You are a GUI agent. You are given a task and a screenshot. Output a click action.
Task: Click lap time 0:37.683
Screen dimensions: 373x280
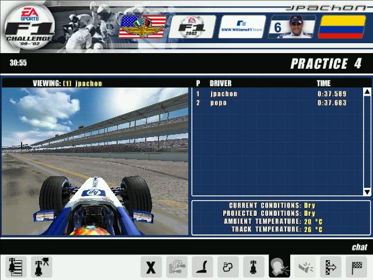point(332,103)
